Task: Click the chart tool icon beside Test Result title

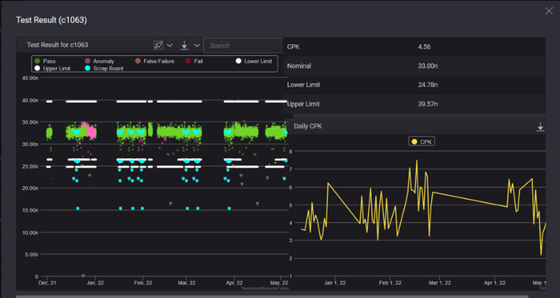Action: [158, 45]
